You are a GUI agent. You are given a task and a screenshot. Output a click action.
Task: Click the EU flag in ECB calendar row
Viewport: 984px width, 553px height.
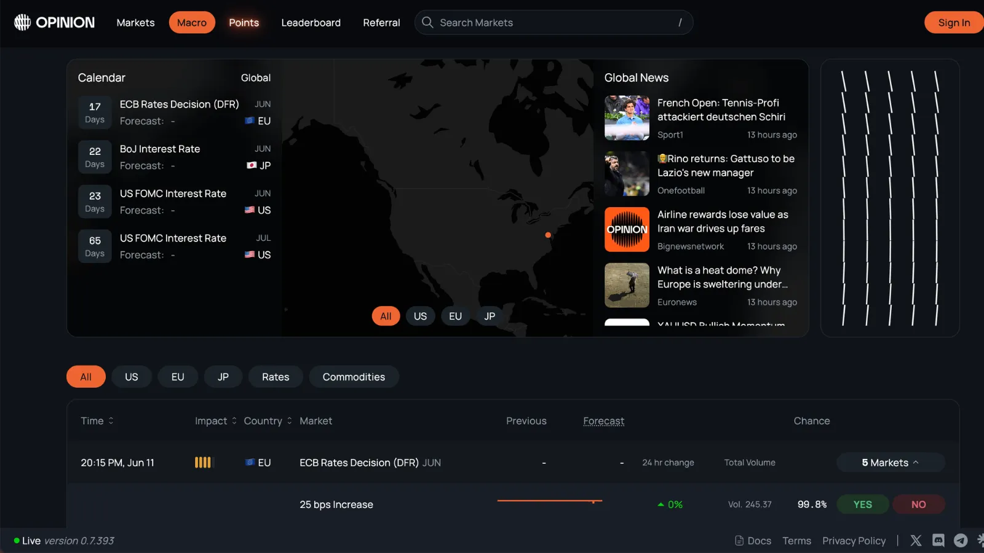click(x=250, y=120)
